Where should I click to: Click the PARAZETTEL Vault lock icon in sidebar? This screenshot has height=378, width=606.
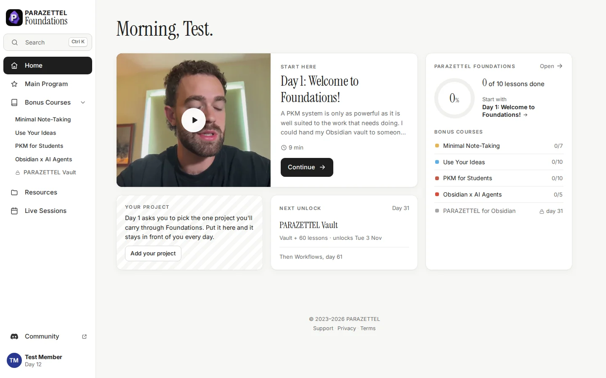point(18,173)
